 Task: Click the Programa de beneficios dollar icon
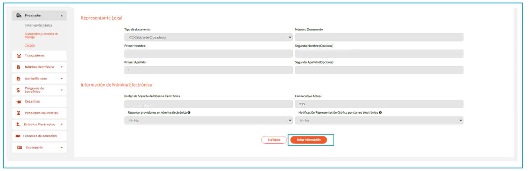click(x=18, y=90)
